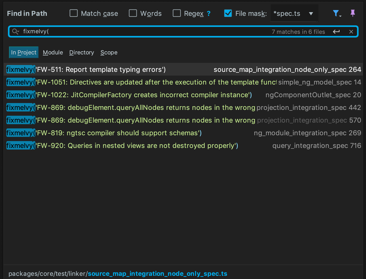Switch to Module scope tab
The height and width of the screenshot is (279, 366).
[53, 53]
